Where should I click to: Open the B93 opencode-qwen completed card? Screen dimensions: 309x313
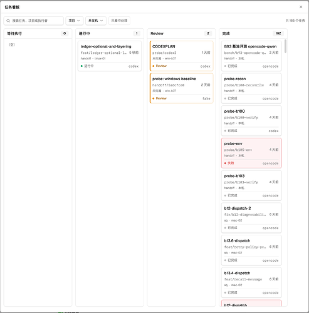click(251, 56)
